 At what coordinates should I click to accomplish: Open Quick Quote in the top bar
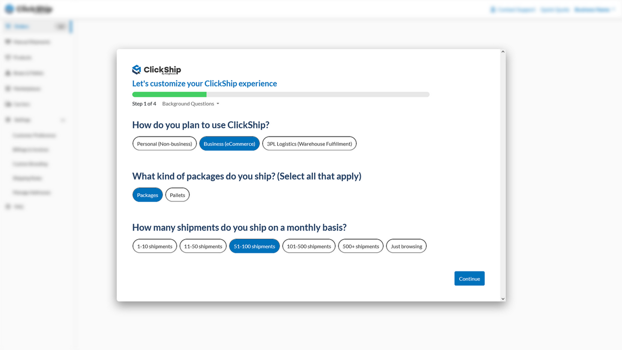pyautogui.click(x=555, y=10)
